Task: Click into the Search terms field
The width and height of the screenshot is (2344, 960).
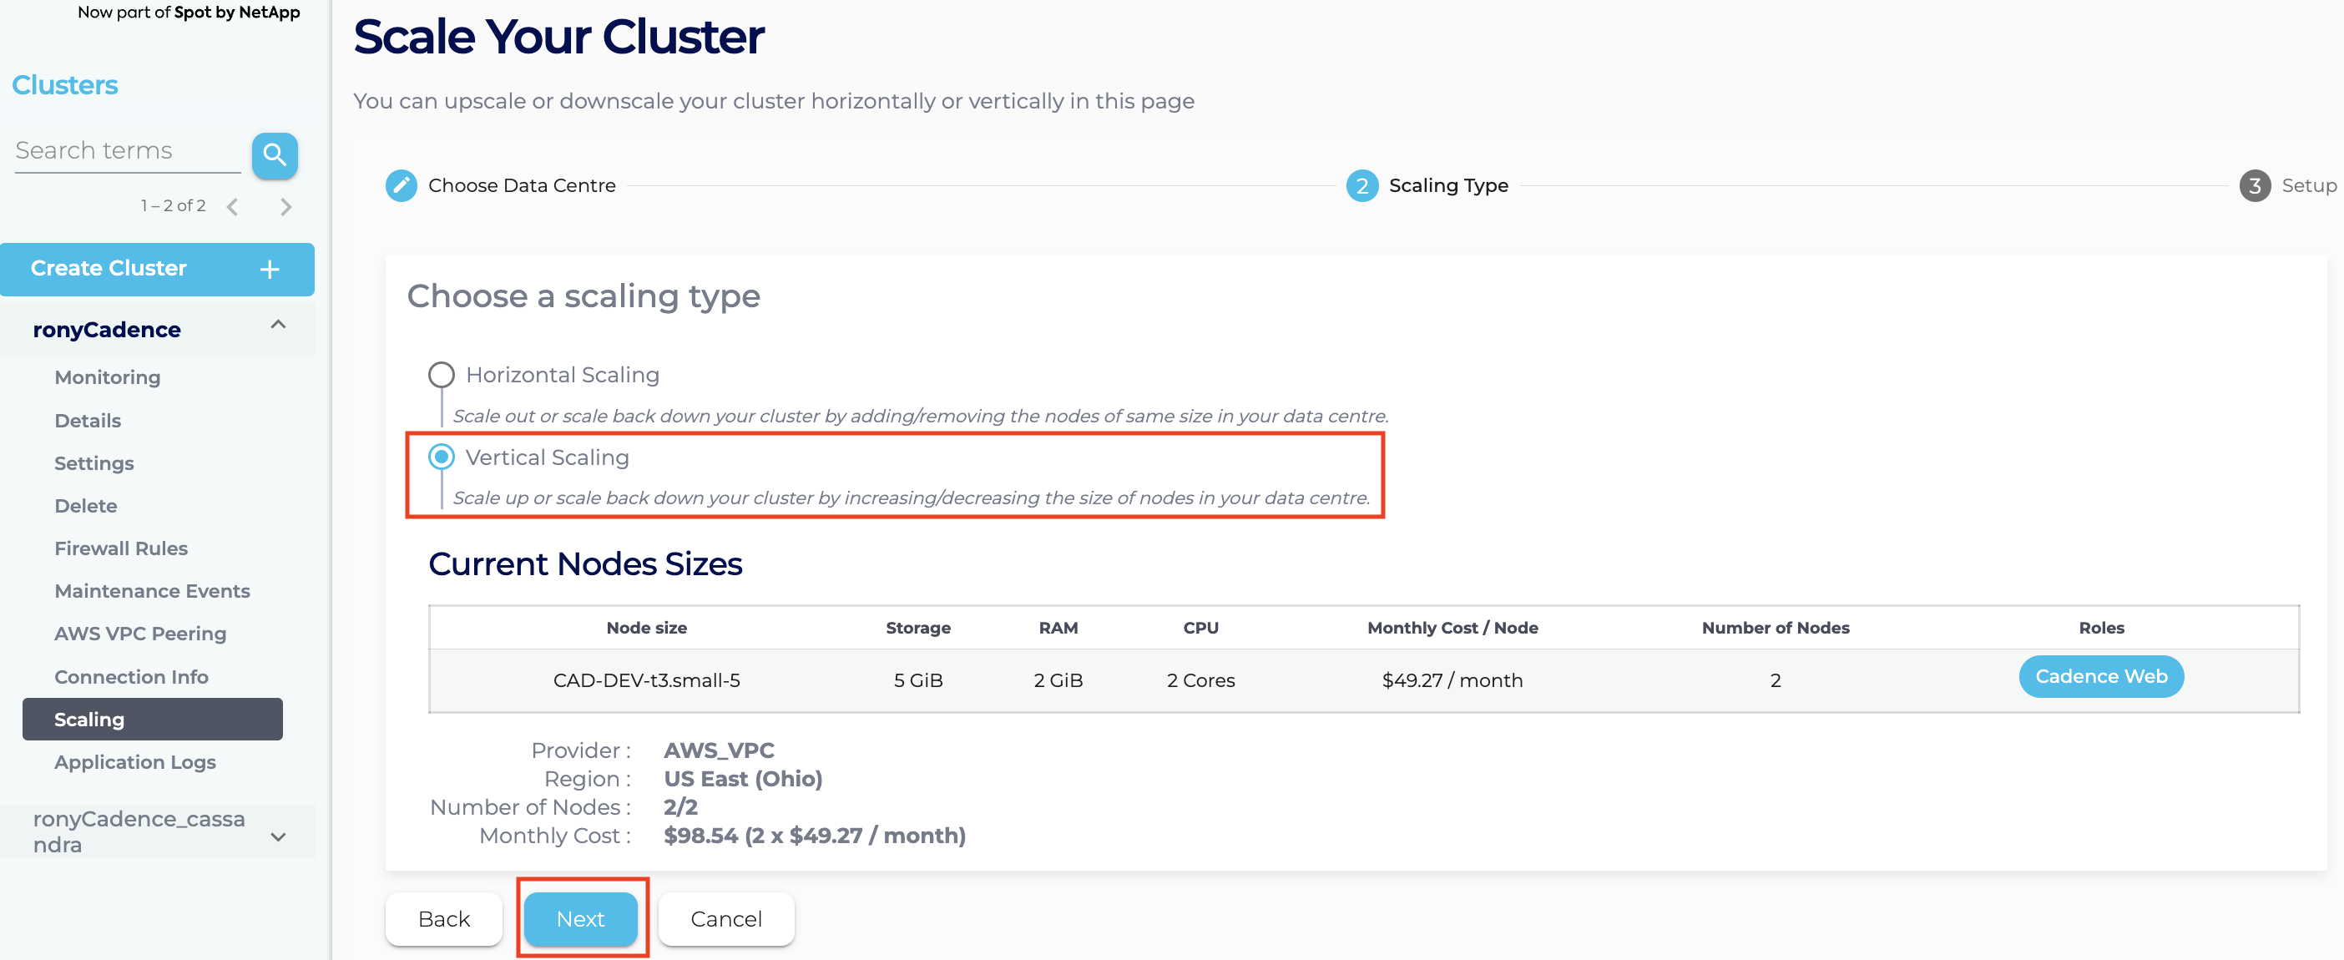Action: pyautogui.click(x=128, y=151)
